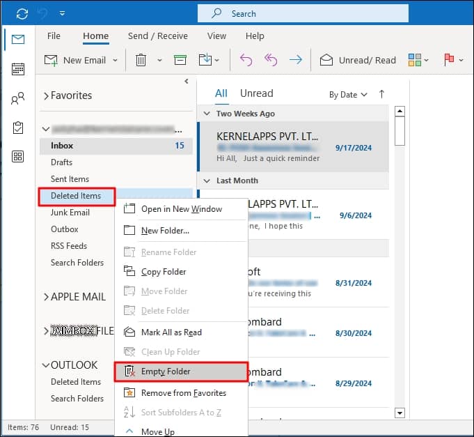474x437 pixels.
Task: Open the Send / Receive tab
Action: pyautogui.click(x=158, y=36)
